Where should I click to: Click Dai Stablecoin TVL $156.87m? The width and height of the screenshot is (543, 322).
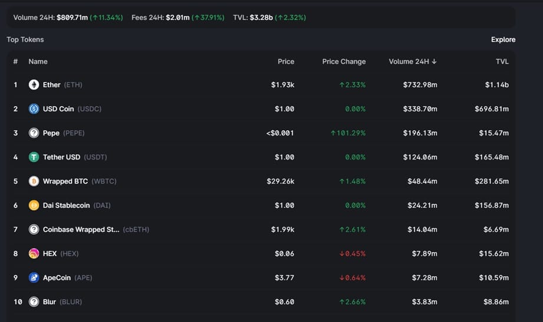[492, 205]
